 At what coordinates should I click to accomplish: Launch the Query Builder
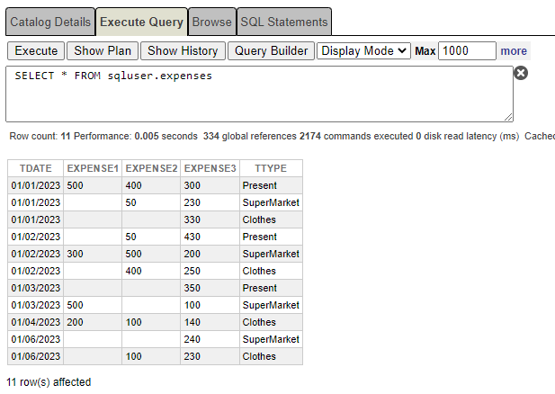(x=271, y=51)
